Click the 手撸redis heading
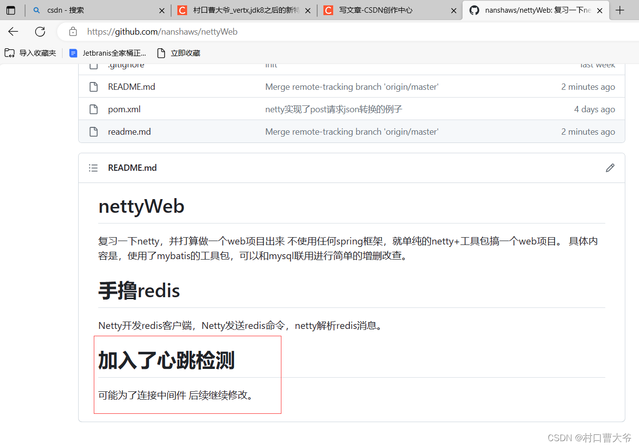 pyautogui.click(x=139, y=291)
